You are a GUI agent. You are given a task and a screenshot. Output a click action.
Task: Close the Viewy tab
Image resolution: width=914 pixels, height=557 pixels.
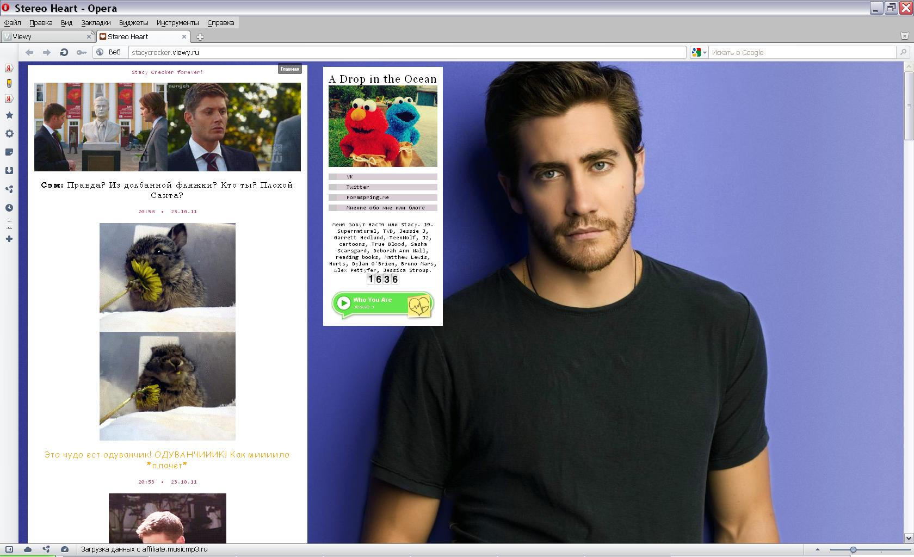[90, 36]
